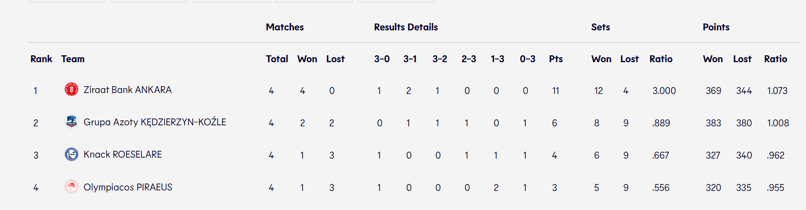
Task: Open the Ziraat Bank ANKARA team name
Action: tap(127, 90)
